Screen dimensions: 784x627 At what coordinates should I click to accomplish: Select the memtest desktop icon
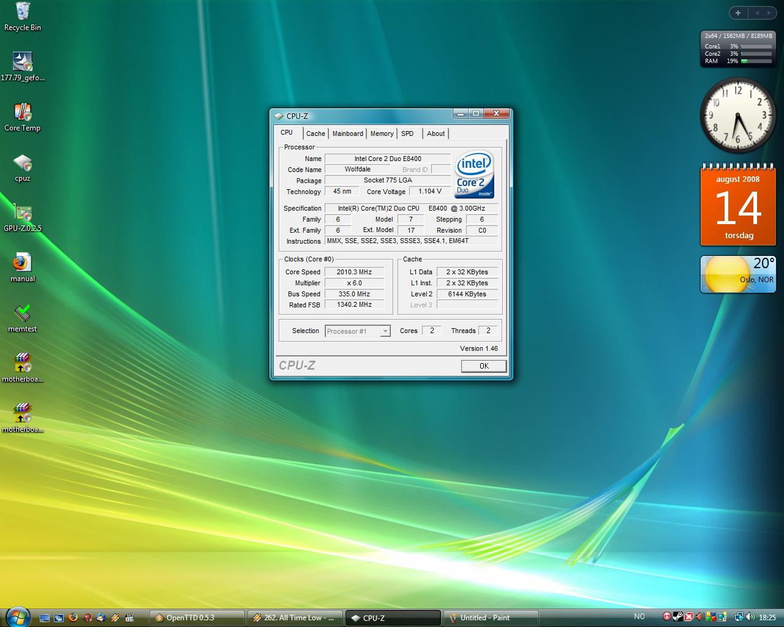tap(23, 318)
